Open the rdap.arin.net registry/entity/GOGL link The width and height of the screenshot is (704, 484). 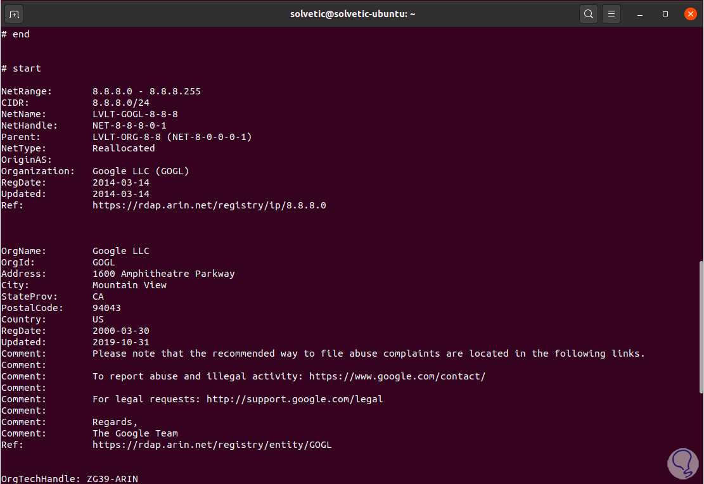click(212, 445)
